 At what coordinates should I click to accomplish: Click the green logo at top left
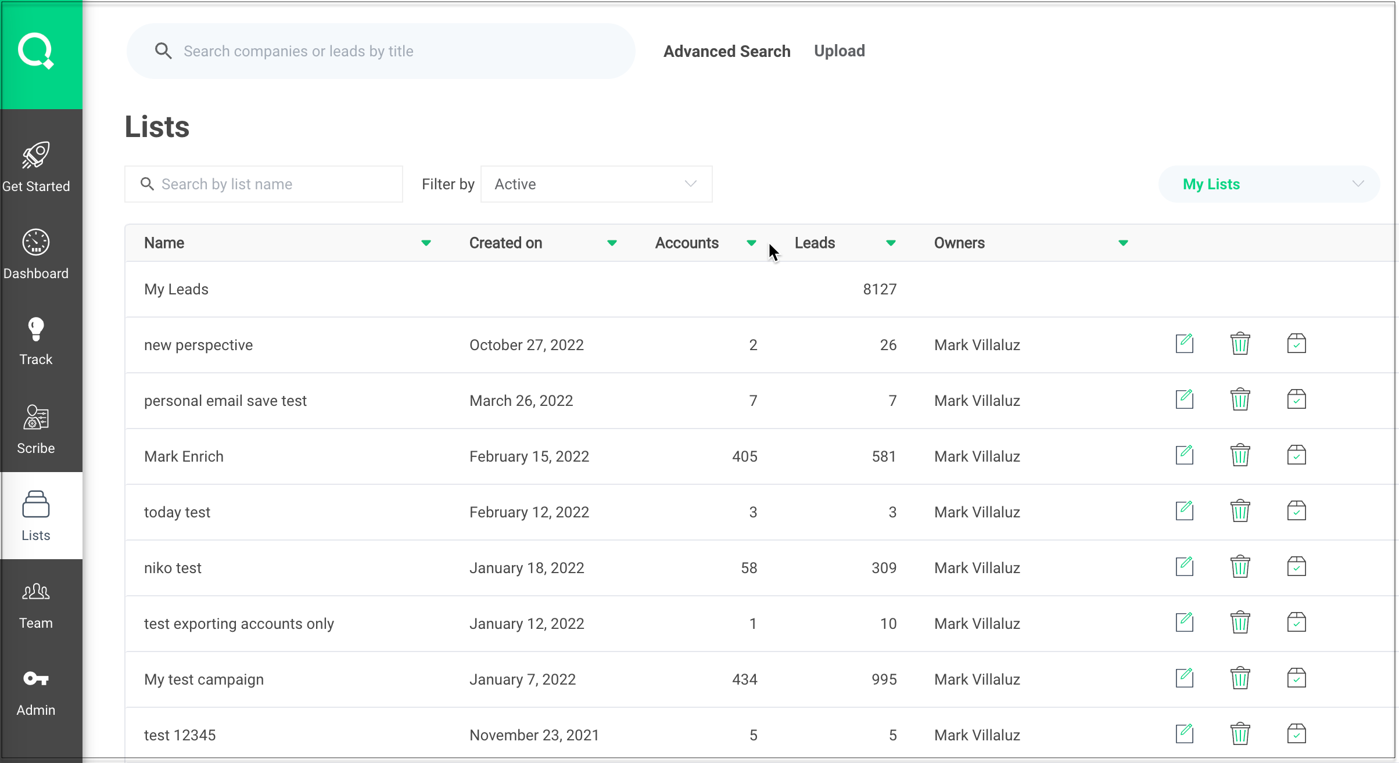click(x=36, y=51)
